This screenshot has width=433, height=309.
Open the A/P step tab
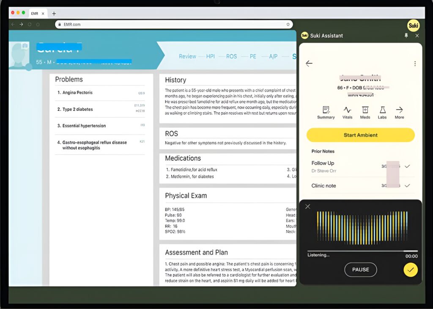[x=273, y=56]
